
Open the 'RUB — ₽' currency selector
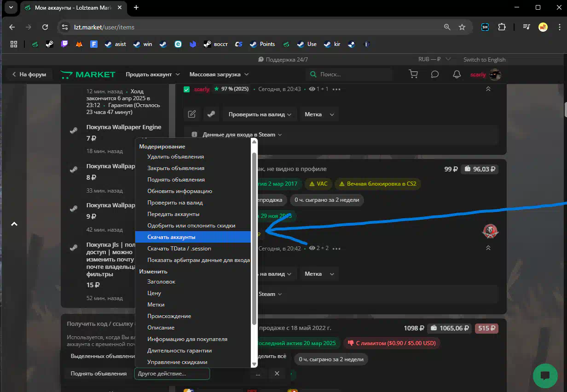click(434, 59)
